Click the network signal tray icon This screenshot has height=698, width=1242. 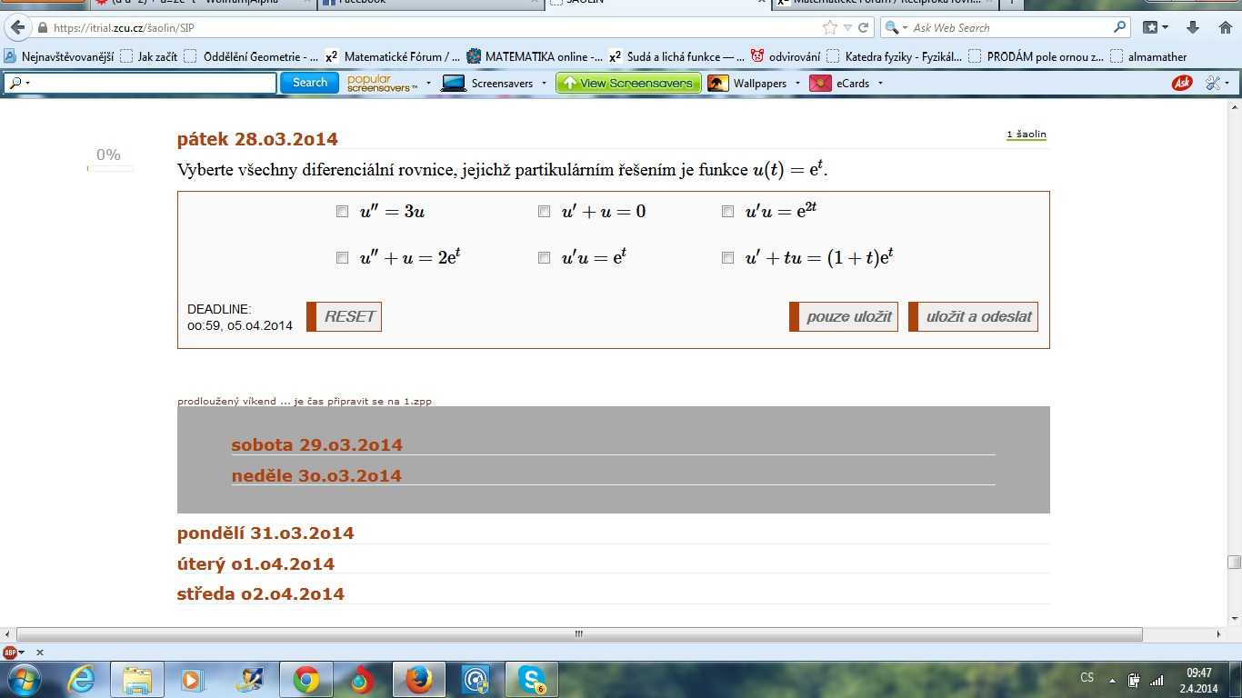1157,680
